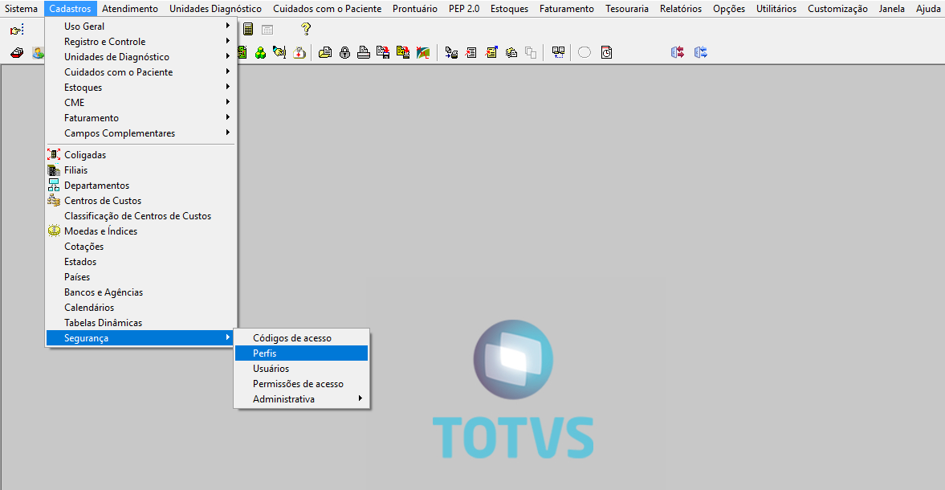Select Perfis in the Segurança submenu
The height and width of the screenshot is (490, 945).
(x=301, y=353)
